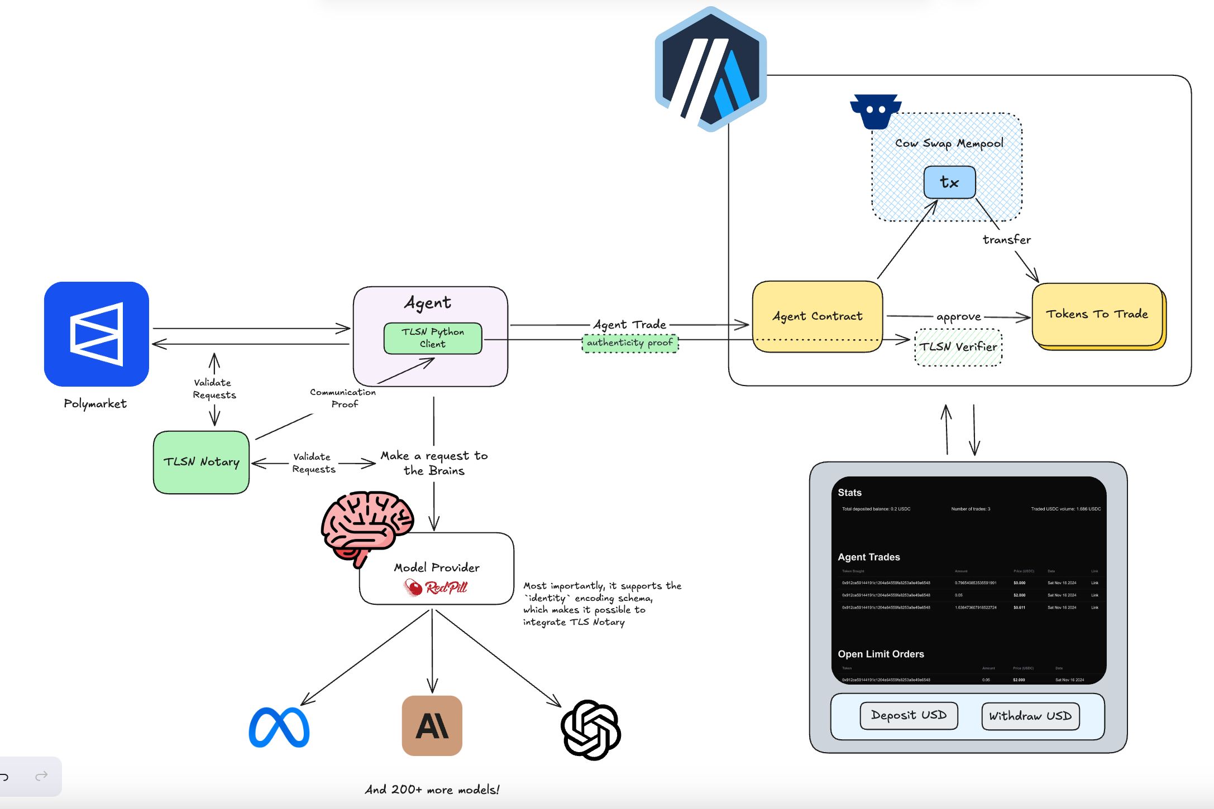This screenshot has width=1214, height=809.
Task: Select the Tokens To Trade box
Action: [x=1097, y=314]
